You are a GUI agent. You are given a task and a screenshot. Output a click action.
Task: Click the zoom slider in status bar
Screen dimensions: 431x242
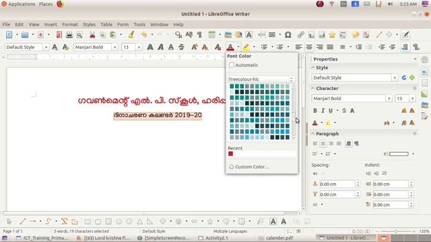point(396,231)
